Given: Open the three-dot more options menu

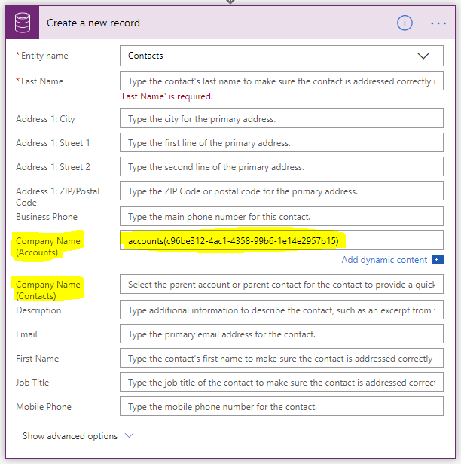Looking at the screenshot, I should tap(438, 23).
